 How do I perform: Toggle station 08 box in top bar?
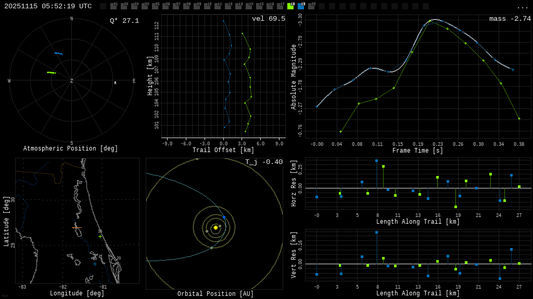[187, 6]
